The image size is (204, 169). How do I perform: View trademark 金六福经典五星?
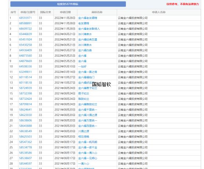[x=88, y=39]
